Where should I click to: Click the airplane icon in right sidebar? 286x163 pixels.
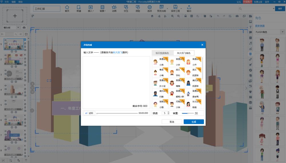[251, 65]
